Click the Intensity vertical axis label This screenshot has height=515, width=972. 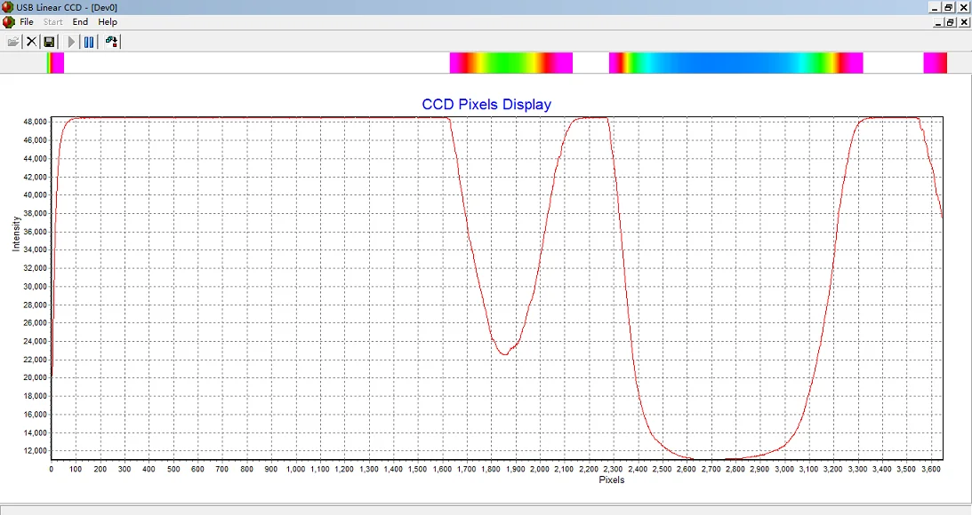[16, 234]
